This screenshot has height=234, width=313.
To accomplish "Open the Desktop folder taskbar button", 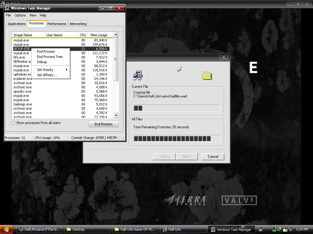I will 87,229.
